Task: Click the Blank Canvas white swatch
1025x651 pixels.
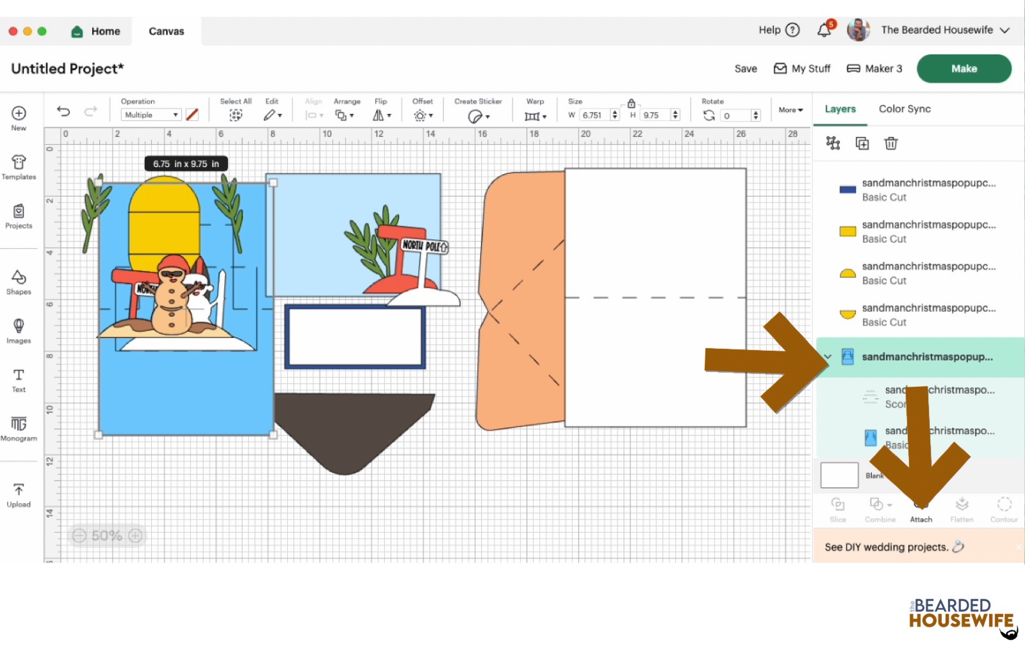Action: click(x=839, y=476)
